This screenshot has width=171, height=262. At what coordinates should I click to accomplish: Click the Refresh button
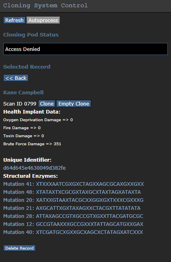point(14,20)
